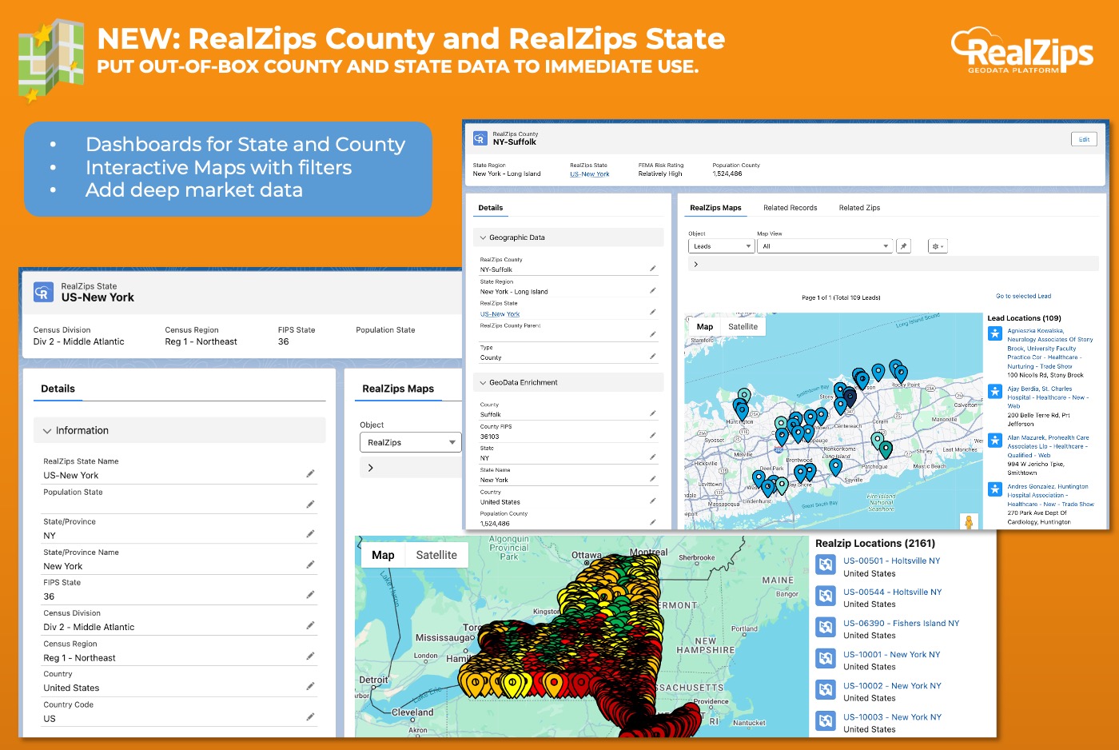Open the Ajay Berdia, St. Charles Hospital lead
1119x750 pixels.
coord(1046,397)
